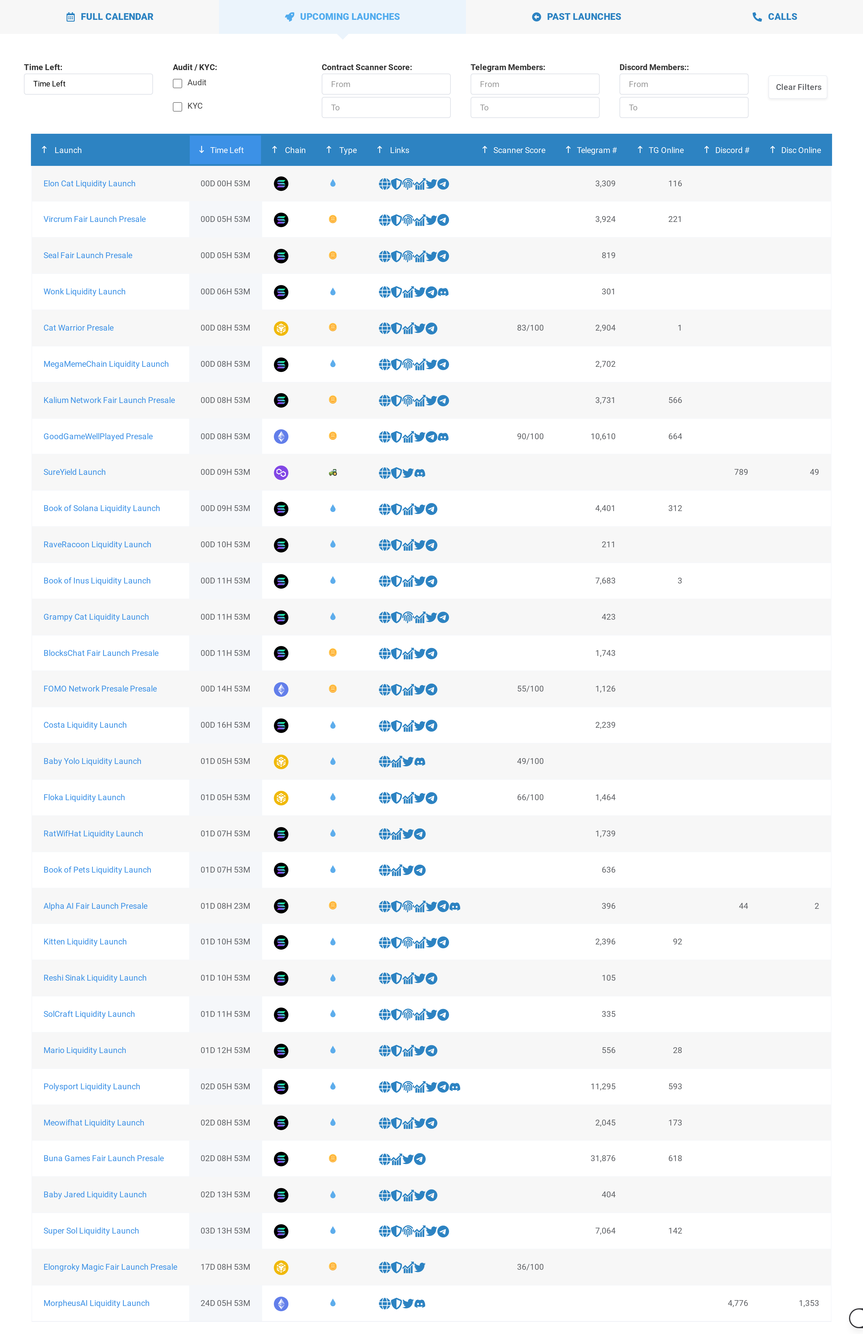Switch to Calls tab
This screenshot has width=863, height=1334.
(x=775, y=17)
